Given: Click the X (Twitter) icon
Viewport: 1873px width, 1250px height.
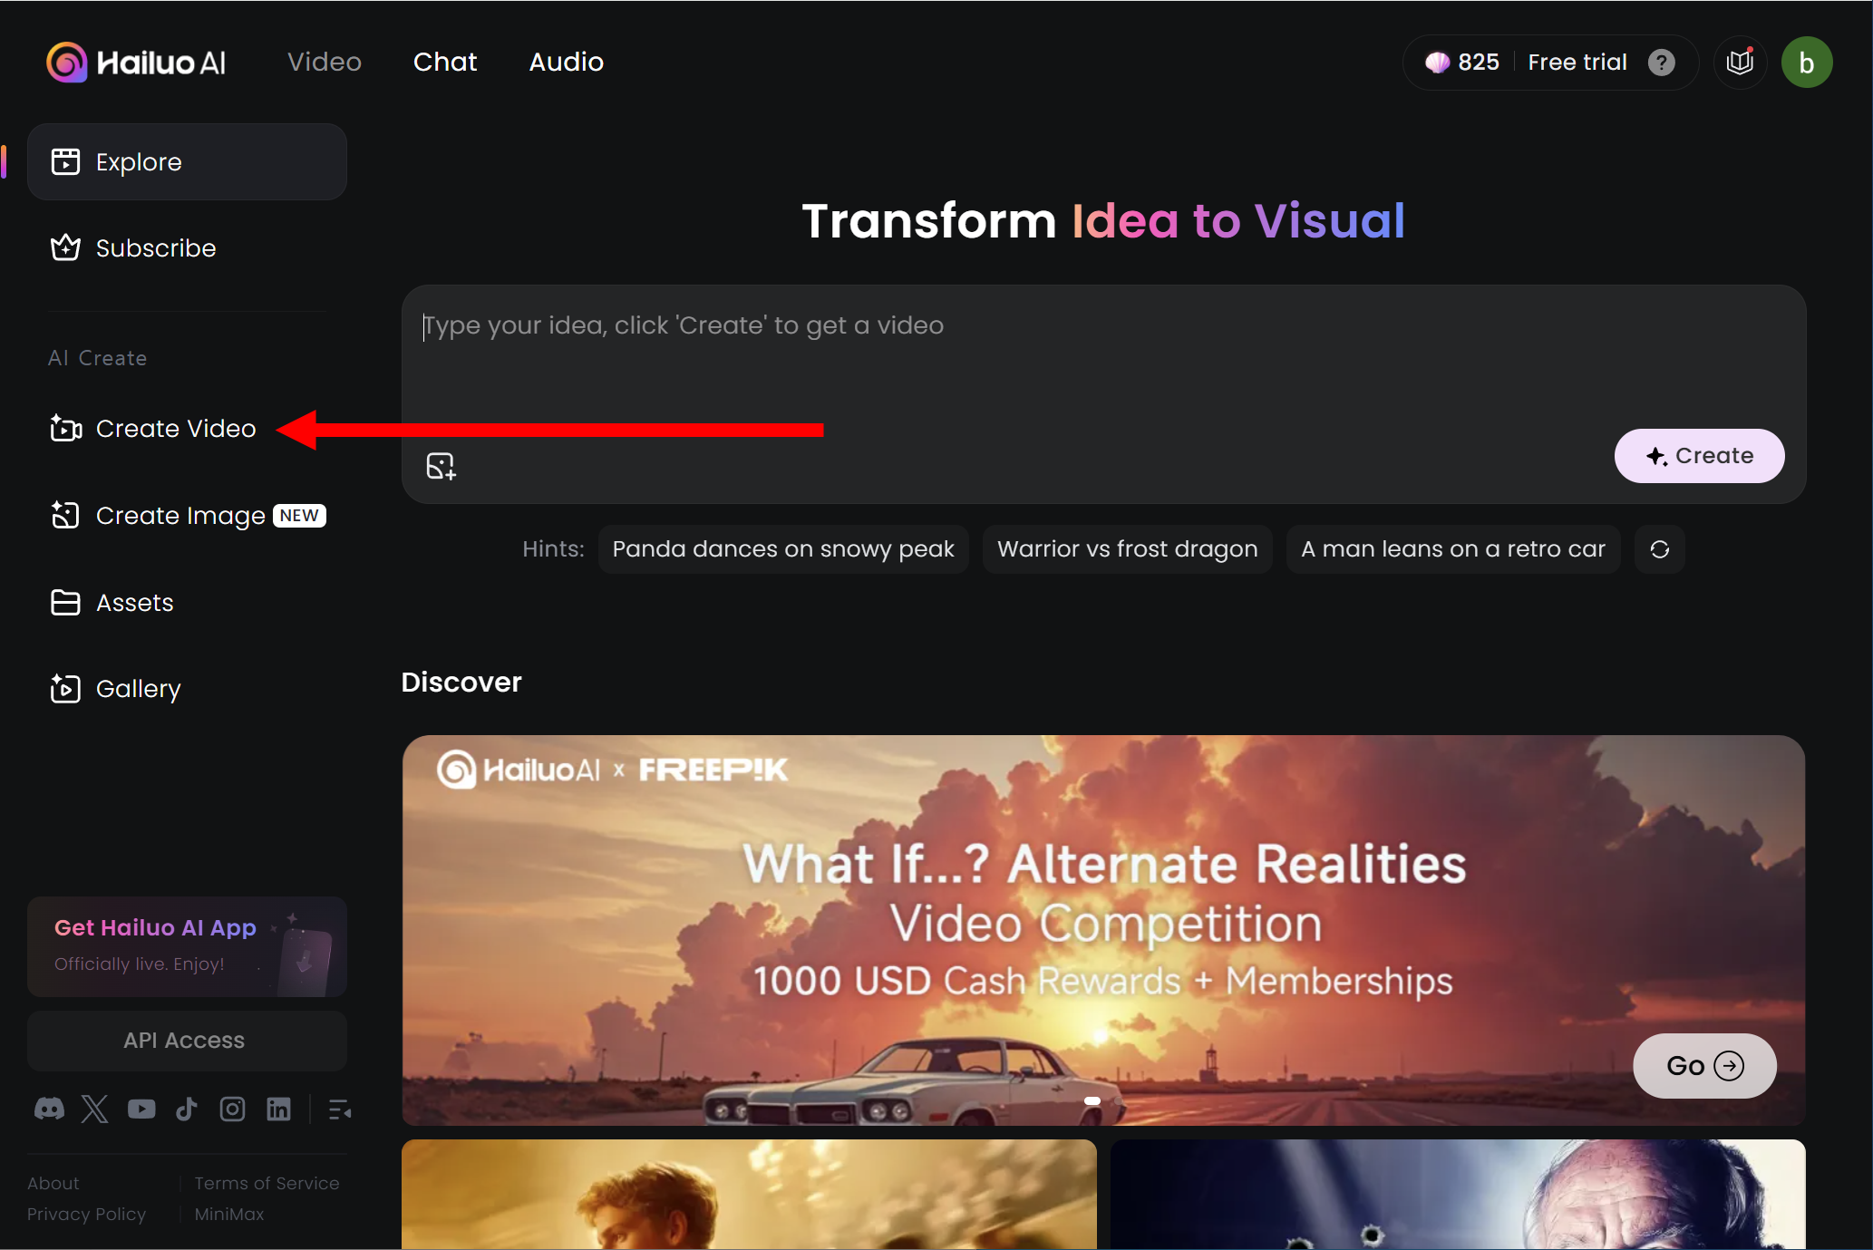Looking at the screenshot, I should coord(94,1109).
